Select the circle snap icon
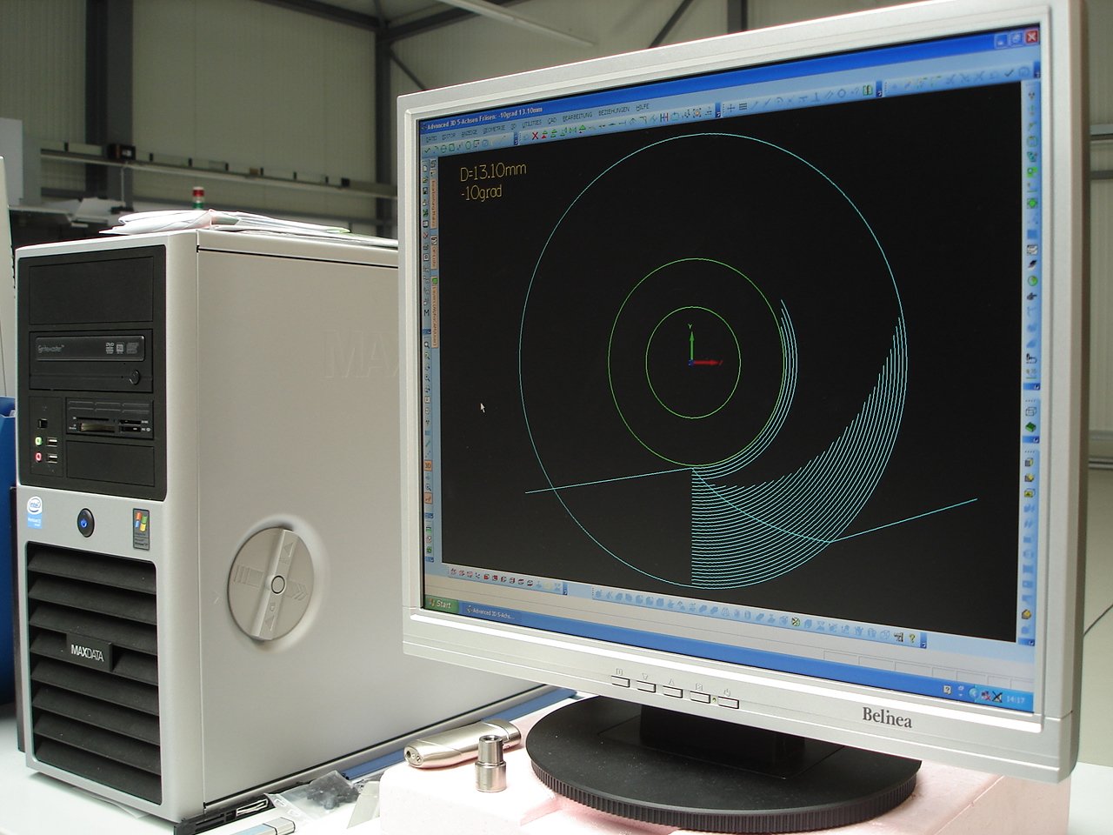 842,93
